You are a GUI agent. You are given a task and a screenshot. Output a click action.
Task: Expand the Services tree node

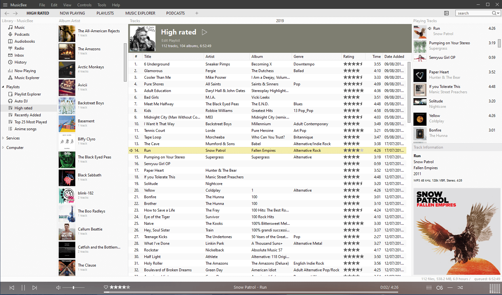(x=3, y=138)
